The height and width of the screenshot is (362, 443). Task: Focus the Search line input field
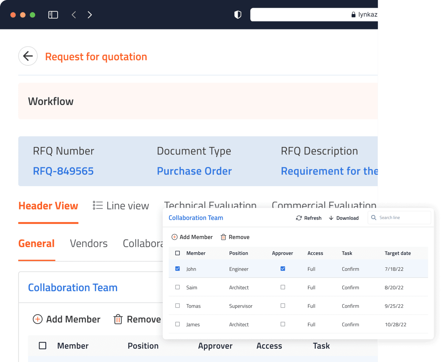(399, 218)
